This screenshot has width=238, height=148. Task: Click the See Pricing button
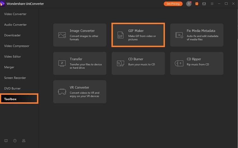(173, 4)
